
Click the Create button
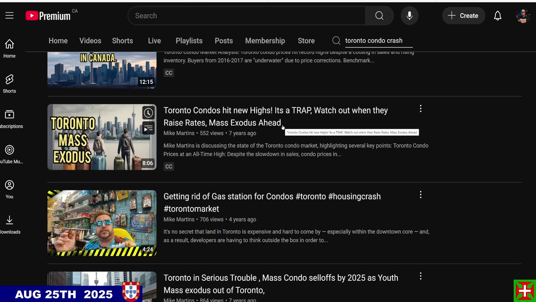463,16
